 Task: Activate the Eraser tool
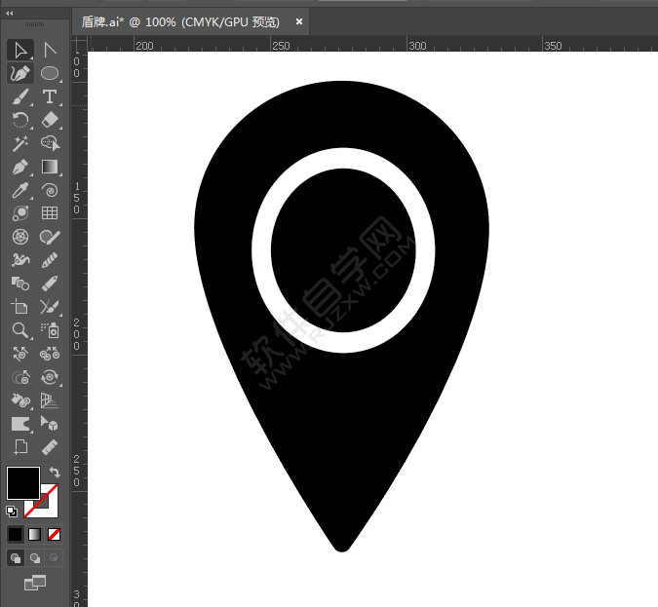tap(50, 120)
